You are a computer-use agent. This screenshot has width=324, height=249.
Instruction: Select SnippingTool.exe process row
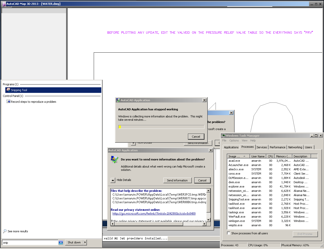click(272, 199)
